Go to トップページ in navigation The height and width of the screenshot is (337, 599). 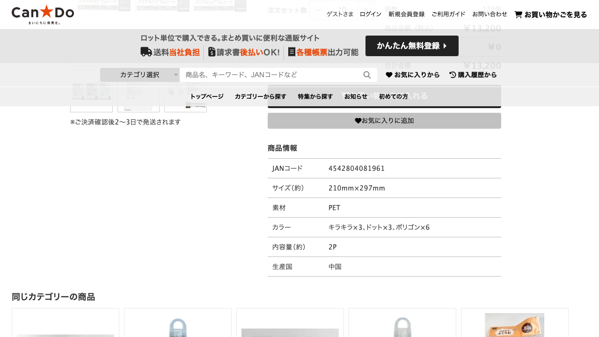[207, 96]
